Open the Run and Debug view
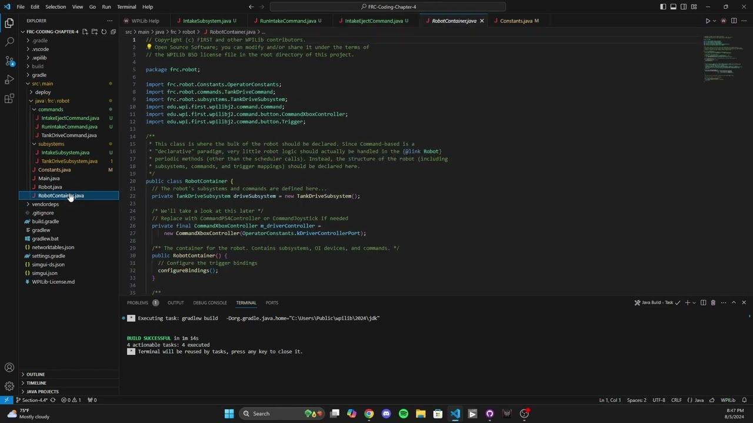This screenshot has height=423, width=753. pyautogui.click(x=9, y=80)
